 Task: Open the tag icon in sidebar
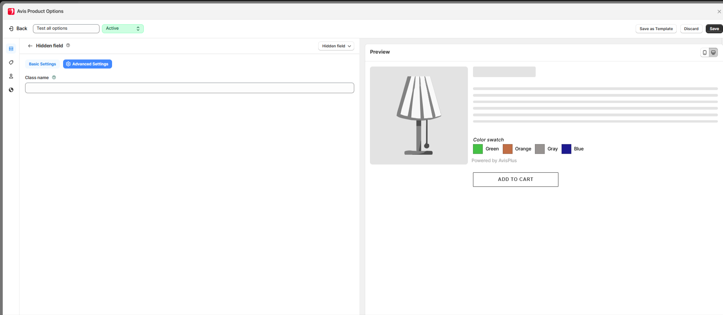[x=11, y=62]
